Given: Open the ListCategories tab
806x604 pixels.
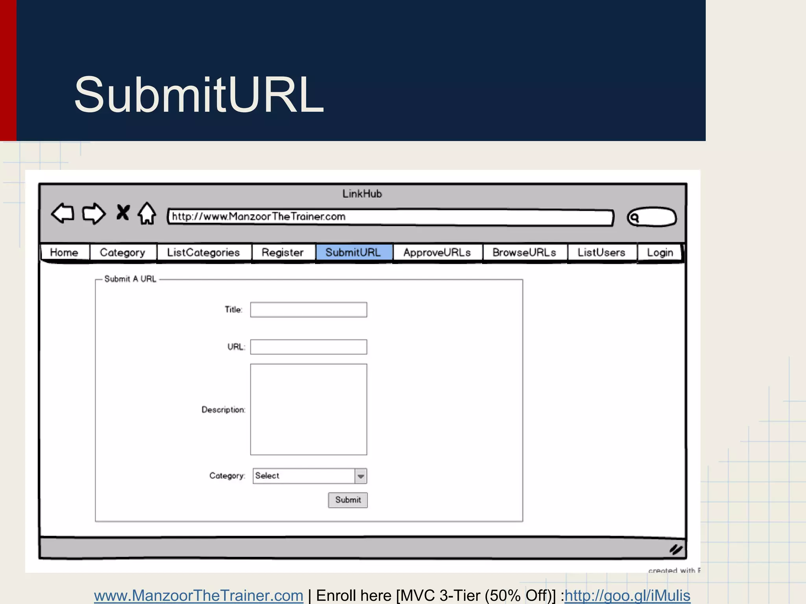Looking at the screenshot, I should (204, 252).
